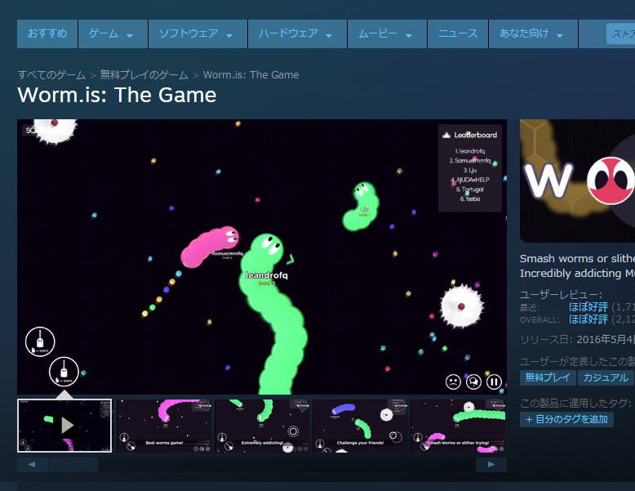This screenshot has width=635, height=491.
Task: Click the sad face icon in video
Action: click(453, 382)
